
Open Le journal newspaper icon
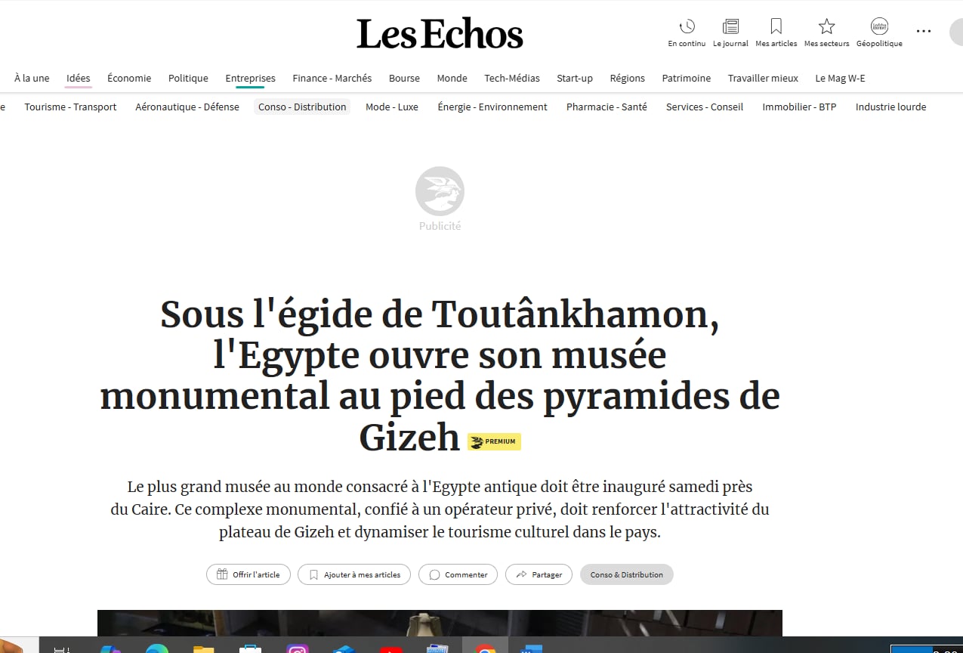[730, 27]
